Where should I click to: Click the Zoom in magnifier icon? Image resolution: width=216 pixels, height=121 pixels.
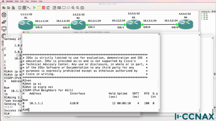pyautogui.click(x=73, y=8)
